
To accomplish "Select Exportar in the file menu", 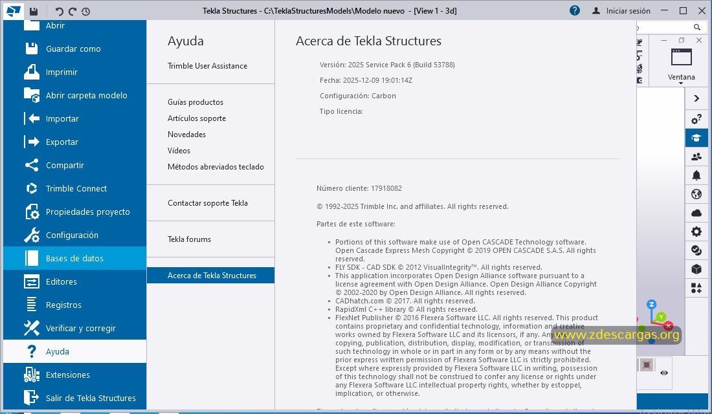I will pyautogui.click(x=75, y=142).
